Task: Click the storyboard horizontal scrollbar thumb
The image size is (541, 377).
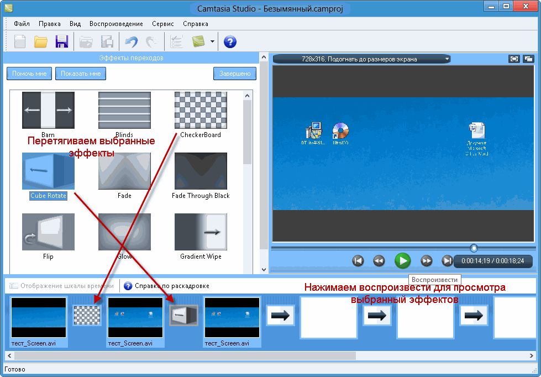Action: pos(185,355)
